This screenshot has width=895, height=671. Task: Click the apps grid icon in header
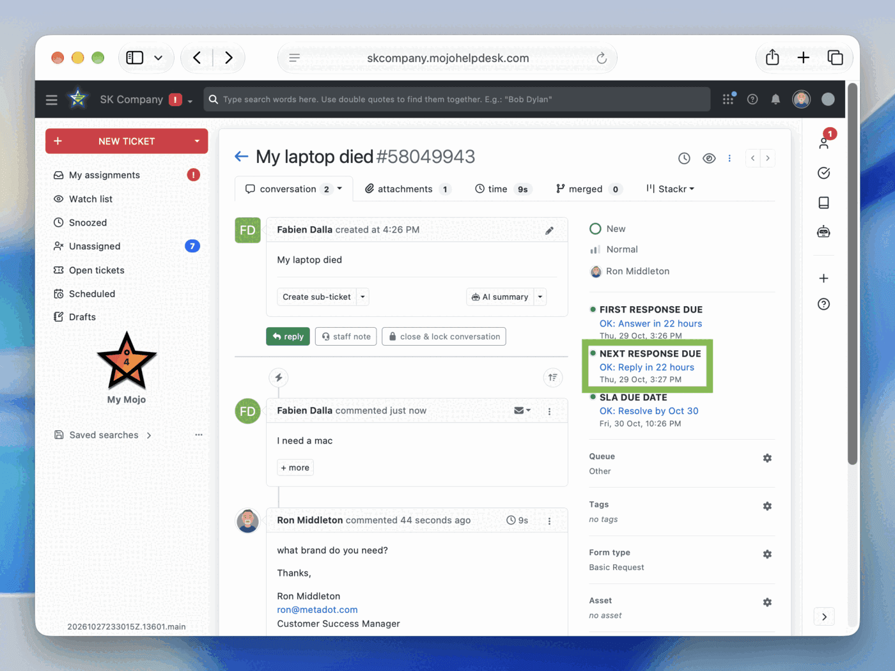pos(728,99)
